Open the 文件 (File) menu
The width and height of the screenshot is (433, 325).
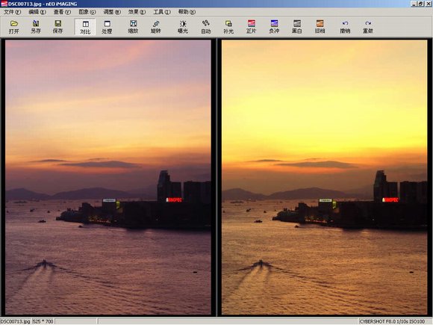tap(13, 12)
